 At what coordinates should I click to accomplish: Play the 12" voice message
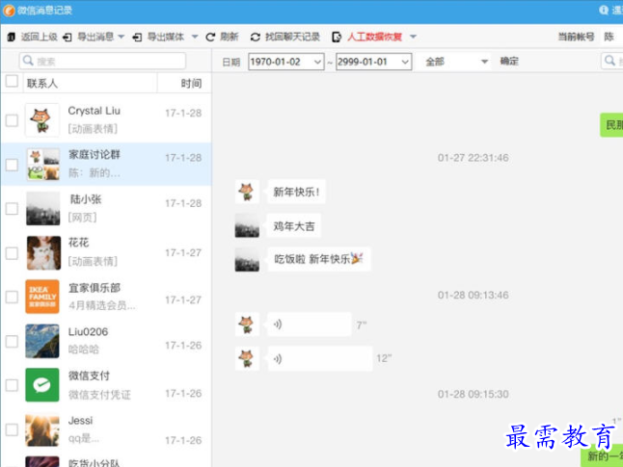click(x=320, y=359)
